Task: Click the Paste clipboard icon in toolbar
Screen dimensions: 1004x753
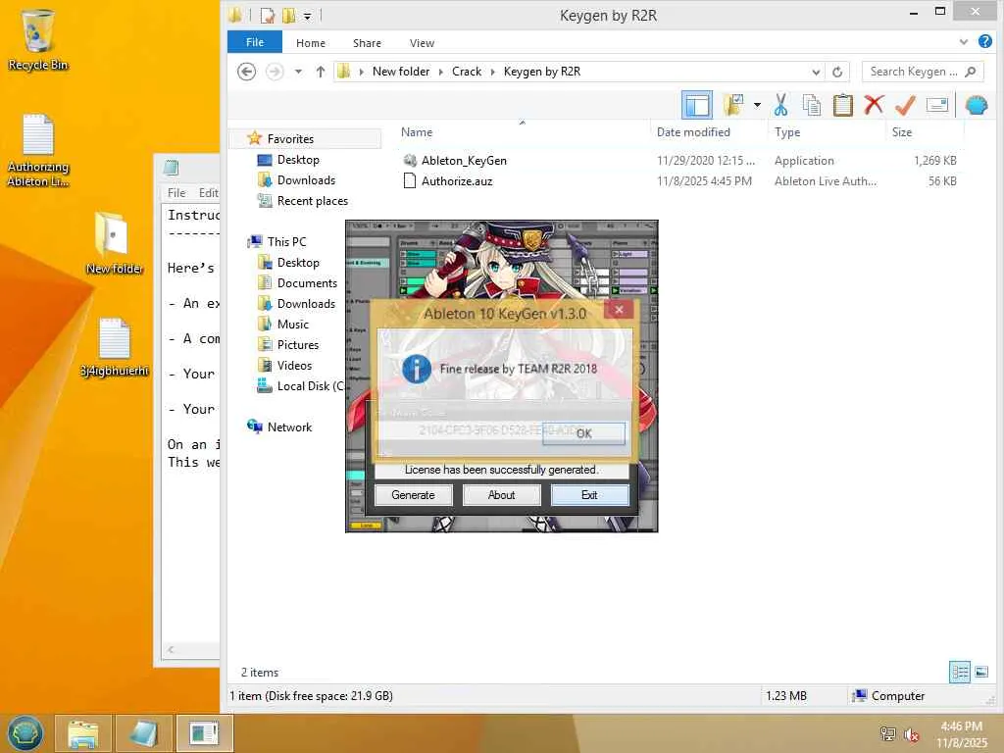Action: point(842,105)
